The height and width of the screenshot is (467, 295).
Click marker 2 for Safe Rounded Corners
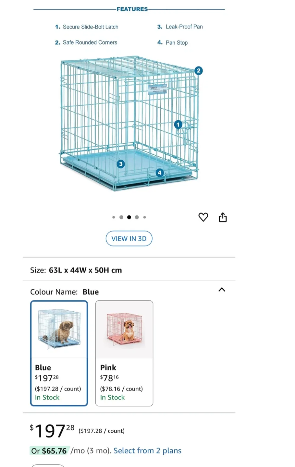pos(198,70)
